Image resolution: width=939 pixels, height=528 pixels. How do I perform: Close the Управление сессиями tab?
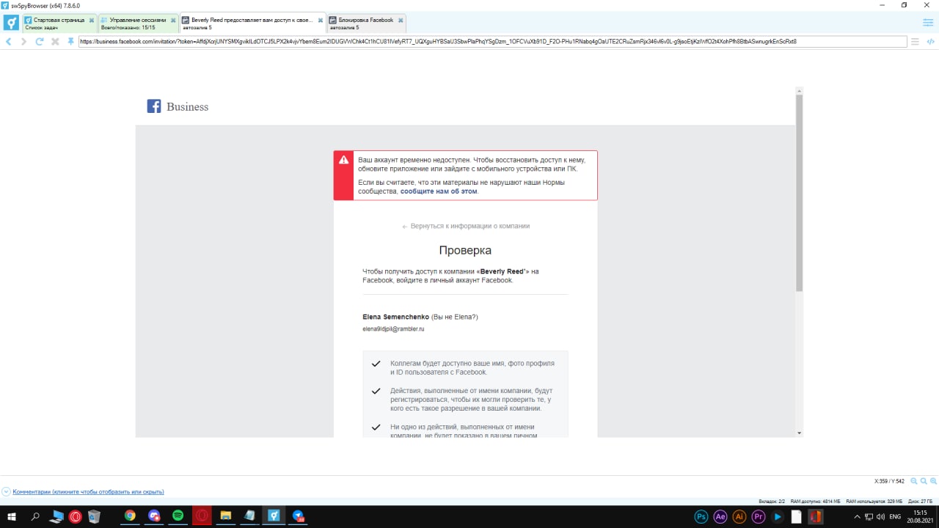point(172,21)
